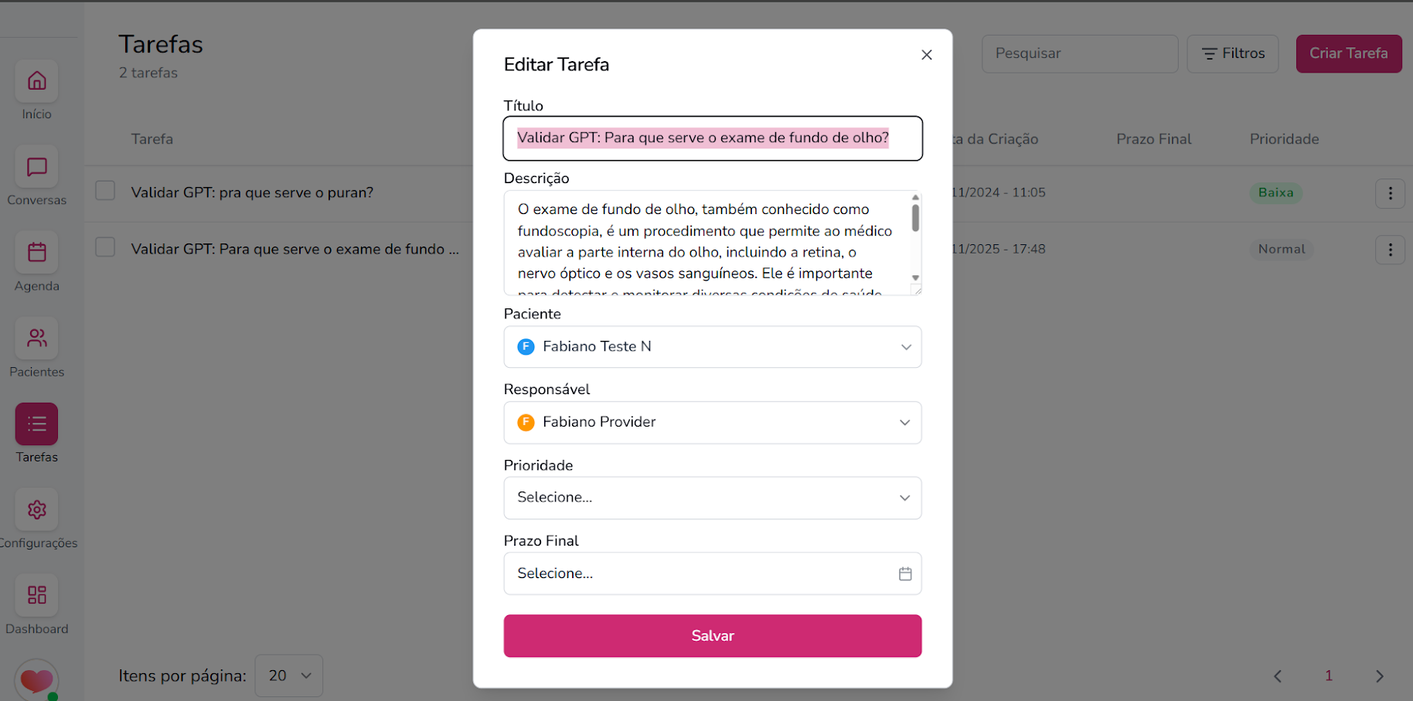The height and width of the screenshot is (701, 1413).
Task: Click the Título input field
Action: click(712, 138)
